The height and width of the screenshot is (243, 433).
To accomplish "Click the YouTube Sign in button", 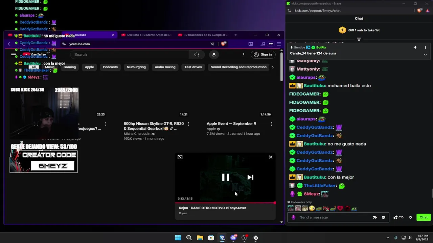I will coord(263,54).
